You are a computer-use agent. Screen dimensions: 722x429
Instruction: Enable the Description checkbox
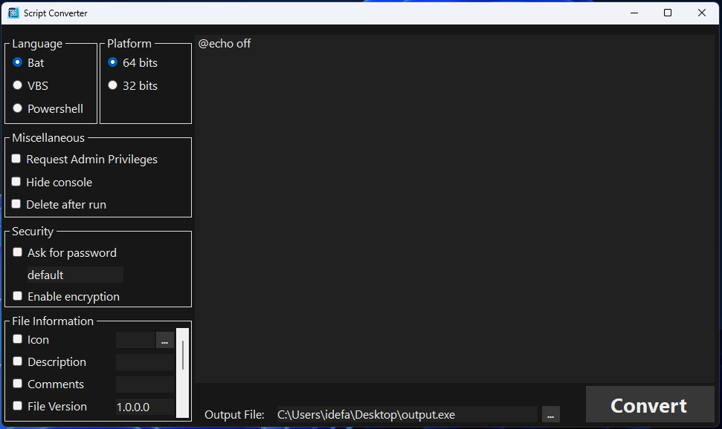coord(18,361)
